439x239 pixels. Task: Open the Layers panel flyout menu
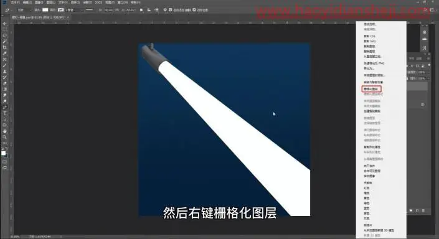(428, 59)
